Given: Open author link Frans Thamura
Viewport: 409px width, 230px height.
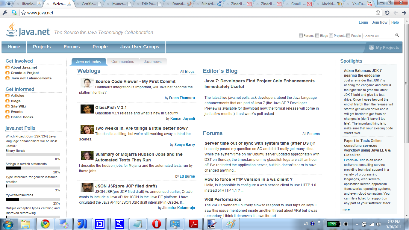Looking at the screenshot, I should coord(182,98).
